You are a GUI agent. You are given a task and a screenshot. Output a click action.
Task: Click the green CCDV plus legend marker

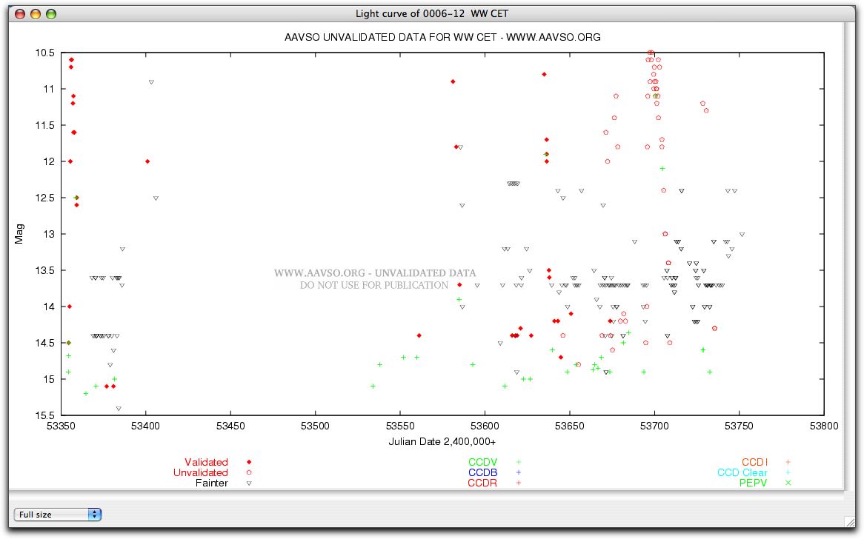tap(519, 462)
